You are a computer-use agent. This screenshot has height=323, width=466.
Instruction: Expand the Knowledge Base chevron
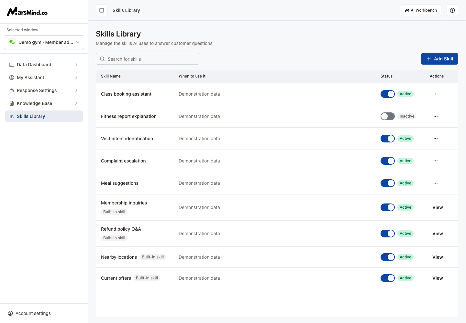click(x=76, y=103)
